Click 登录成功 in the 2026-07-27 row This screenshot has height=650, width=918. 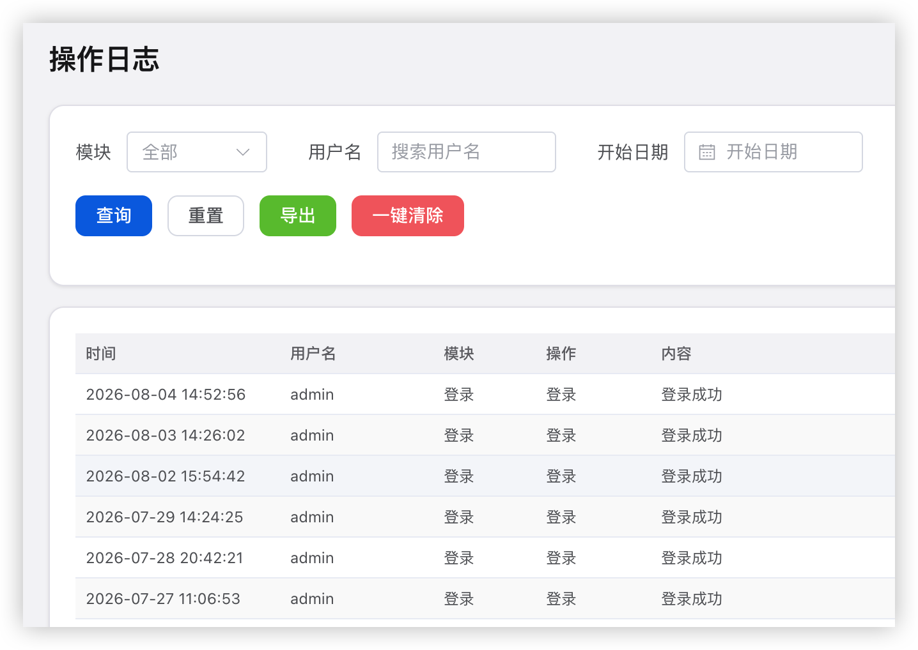pyautogui.click(x=692, y=599)
